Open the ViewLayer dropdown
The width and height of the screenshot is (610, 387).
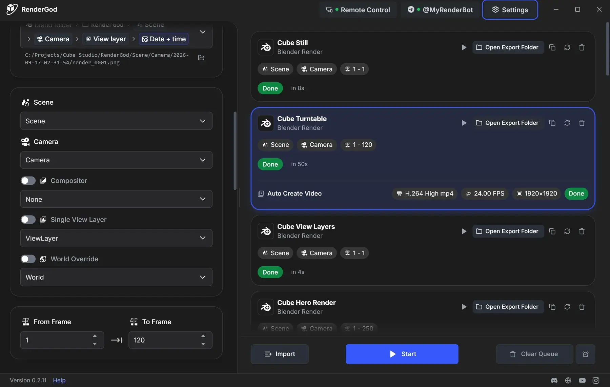click(x=116, y=238)
